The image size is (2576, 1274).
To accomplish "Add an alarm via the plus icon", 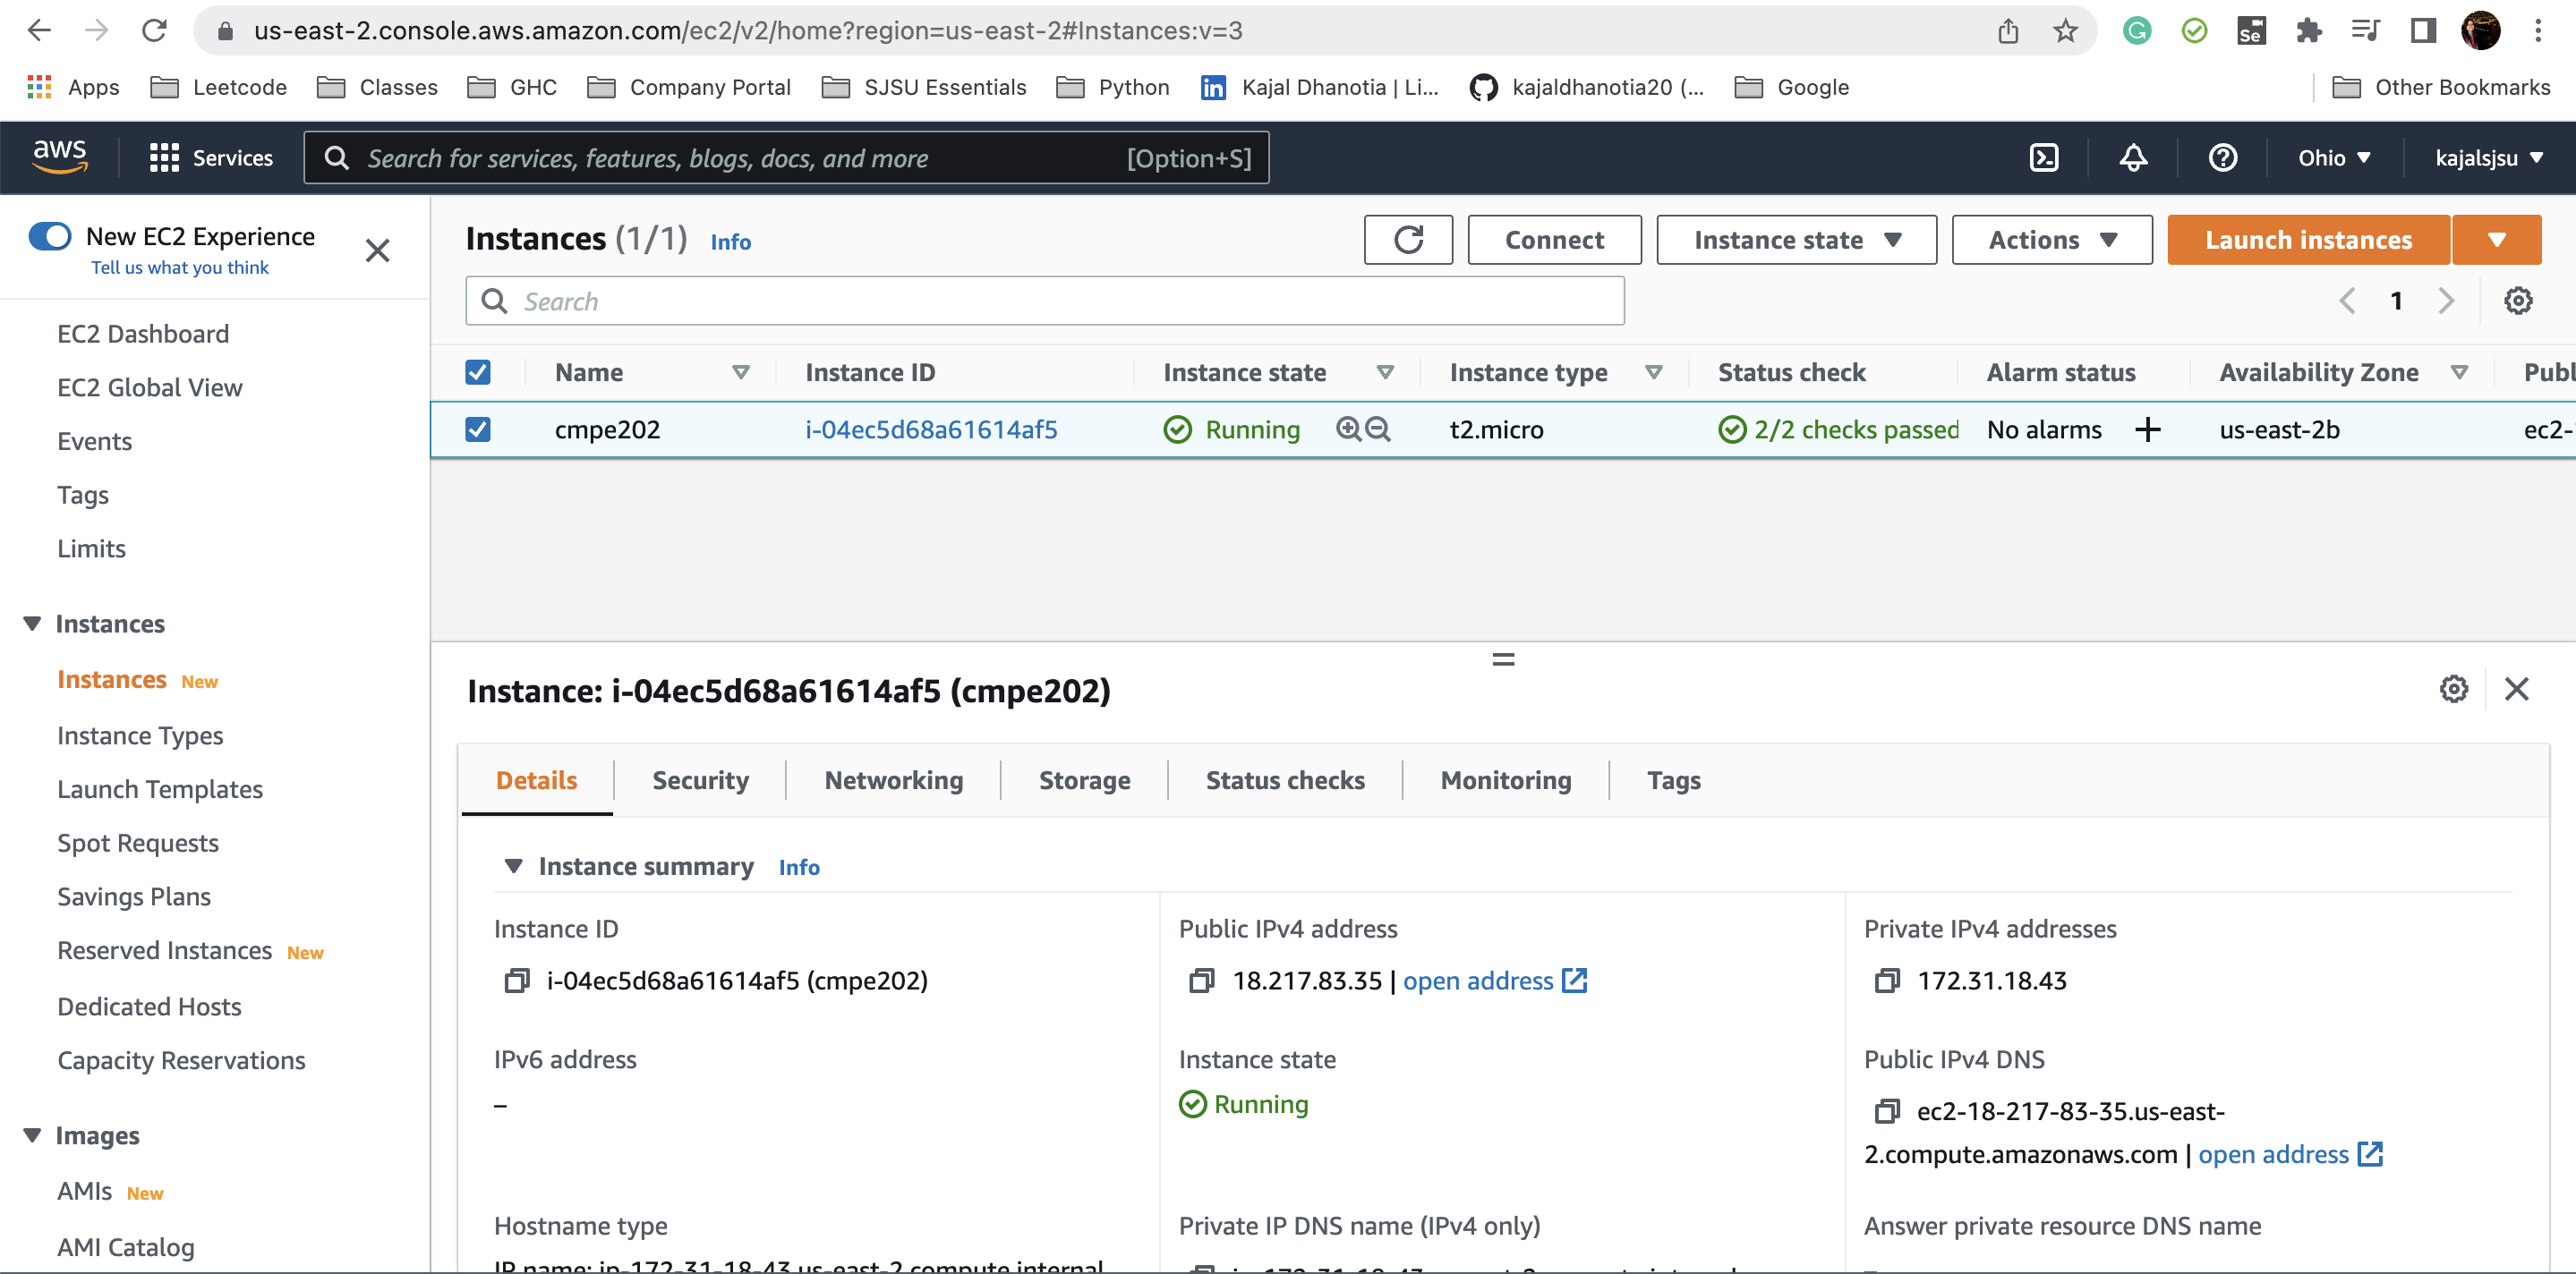I will [2148, 429].
